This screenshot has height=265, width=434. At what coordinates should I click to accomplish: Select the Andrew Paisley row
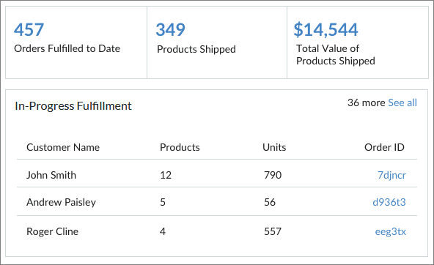pyautogui.click(x=217, y=201)
